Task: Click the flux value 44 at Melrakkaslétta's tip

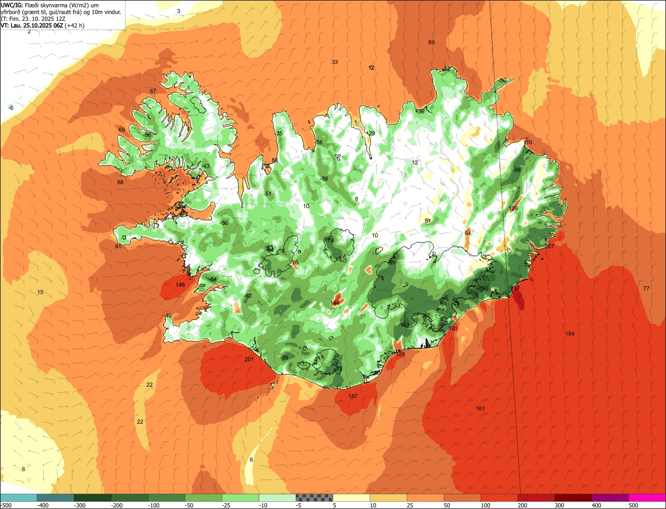Action: point(446,69)
